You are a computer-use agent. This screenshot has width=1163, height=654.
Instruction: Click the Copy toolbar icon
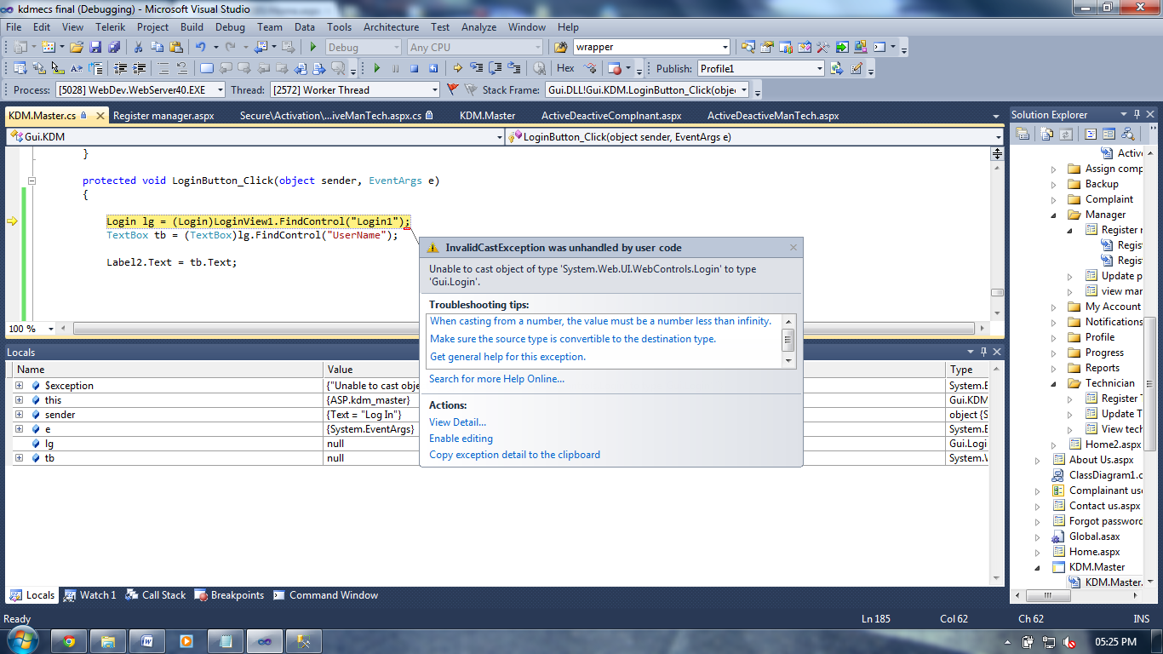[158, 48]
